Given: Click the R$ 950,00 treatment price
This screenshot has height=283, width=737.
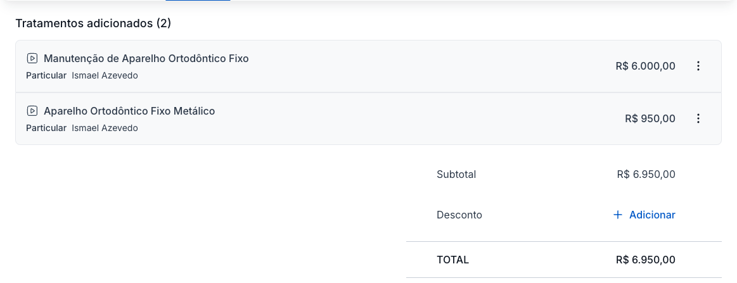Looking at the screenshot, I should coord(650,118).
